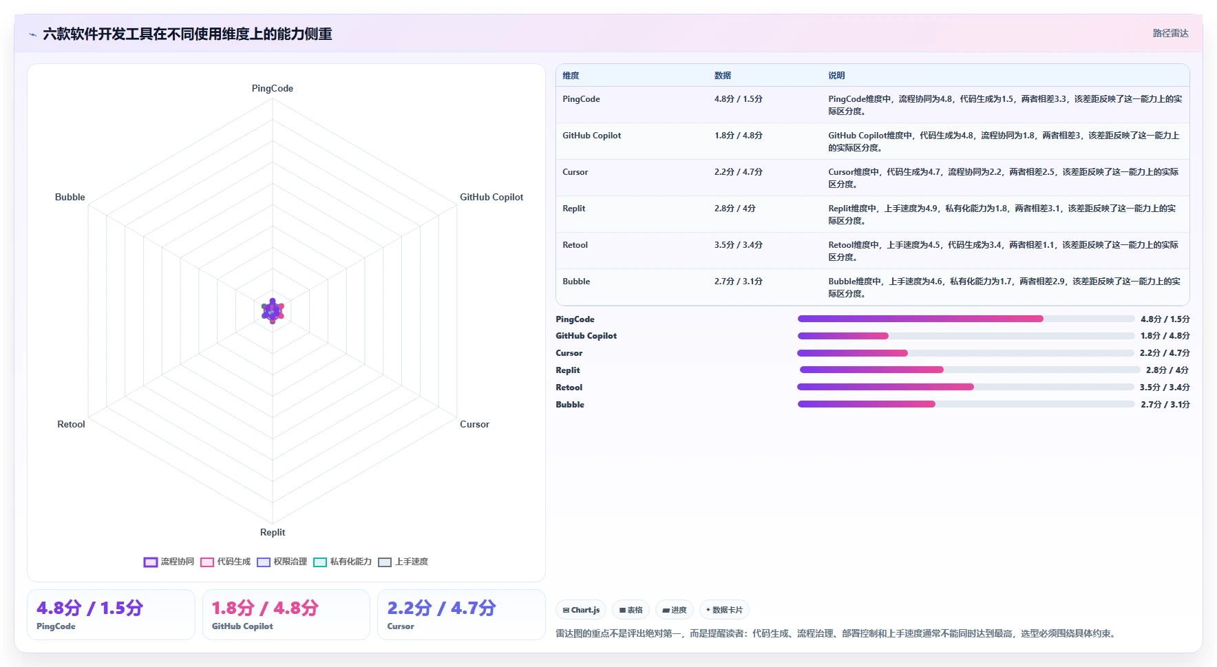
Task: Click the Retool row description about 上手速度为4.5
Action: [1004, 251]
